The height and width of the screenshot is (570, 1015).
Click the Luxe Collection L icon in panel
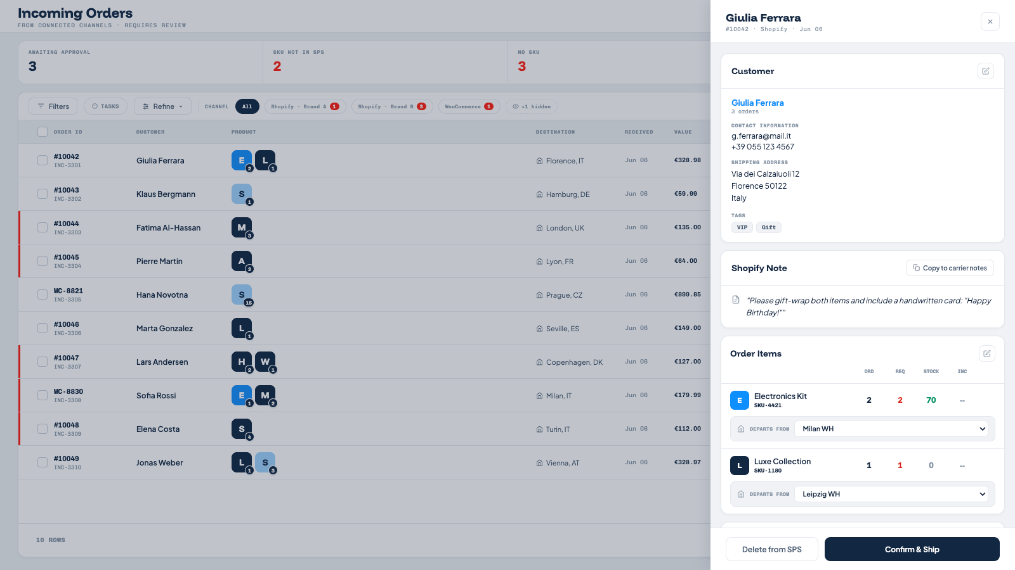point(740,465)
